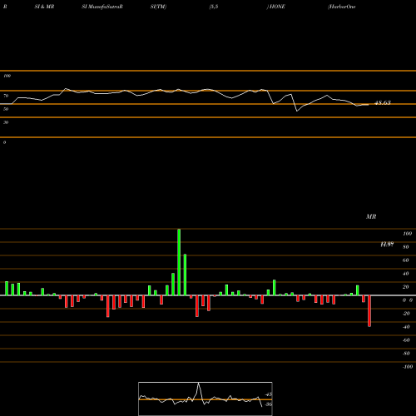
Task: Click the '30' level label on the RSI axis
Action: point(6,122)
